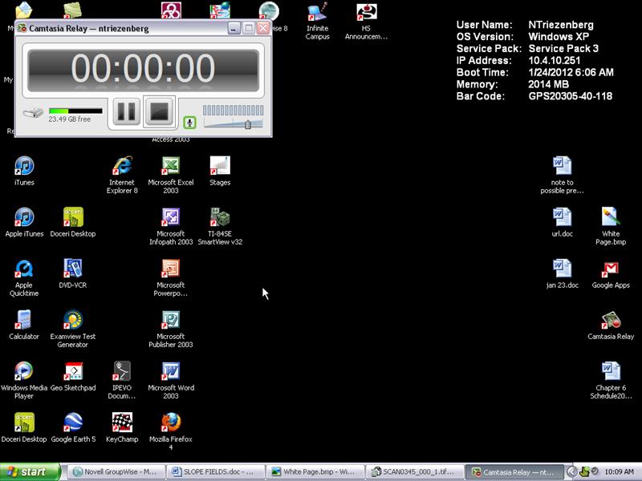Screen dimensions: 642x481
Task: Expand hidden system tray icons arrow
Action: click(571, 471)
